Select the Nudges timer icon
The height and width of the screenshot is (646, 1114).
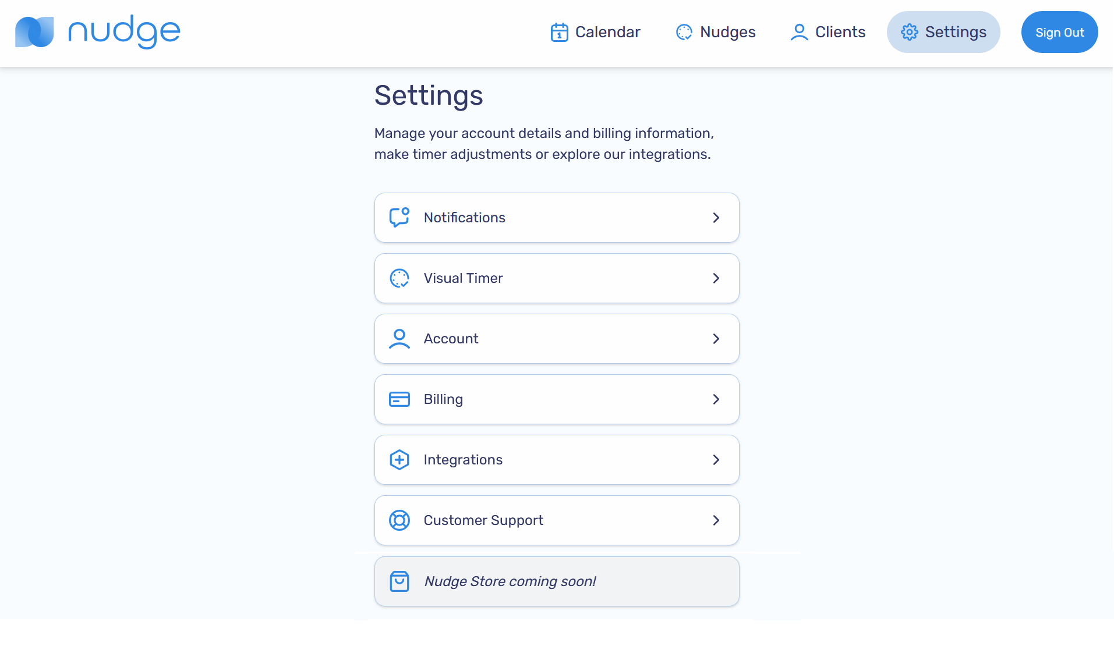(684, 32)
